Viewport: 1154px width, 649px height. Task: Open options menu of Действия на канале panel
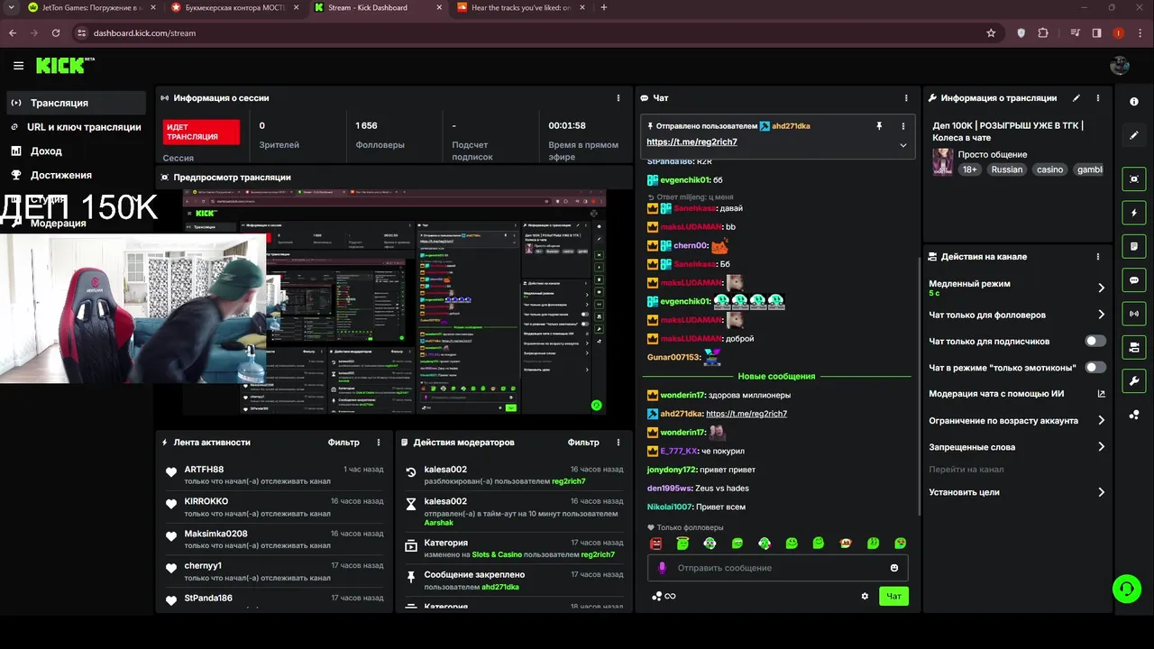pyautogui.click(x=1098, y=257)
